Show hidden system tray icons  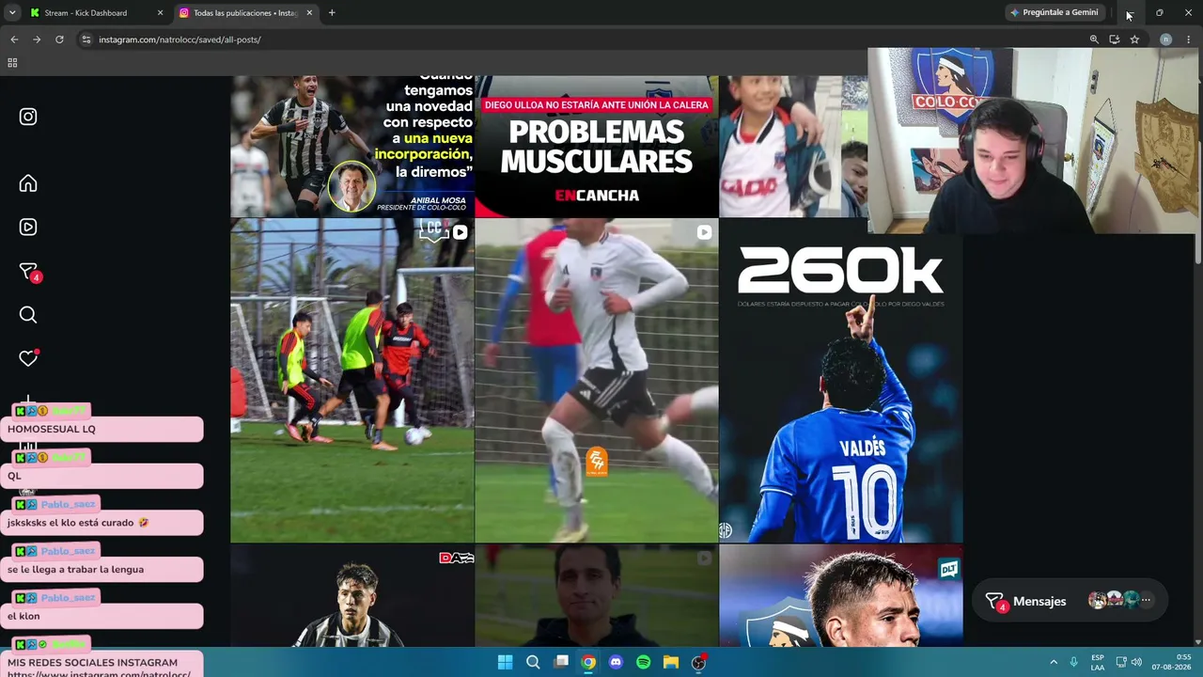[x=1054, y=663]
